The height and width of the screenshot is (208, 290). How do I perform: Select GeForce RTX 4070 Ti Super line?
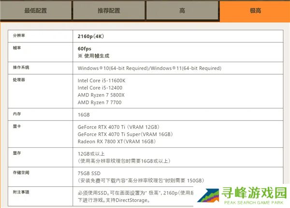(125, 134)
